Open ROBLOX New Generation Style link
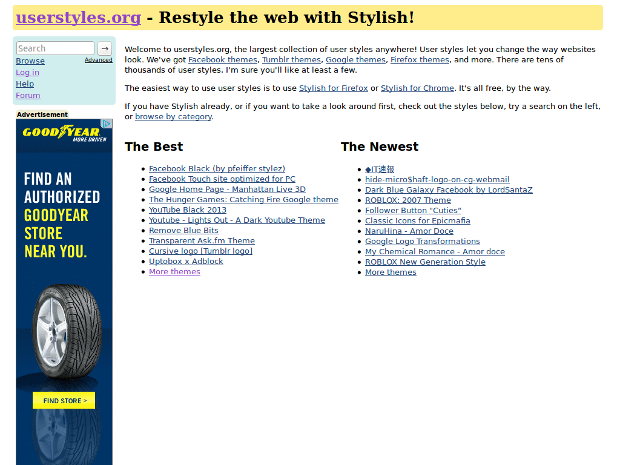This screenshot has height=465, width=620. [425, 262]
